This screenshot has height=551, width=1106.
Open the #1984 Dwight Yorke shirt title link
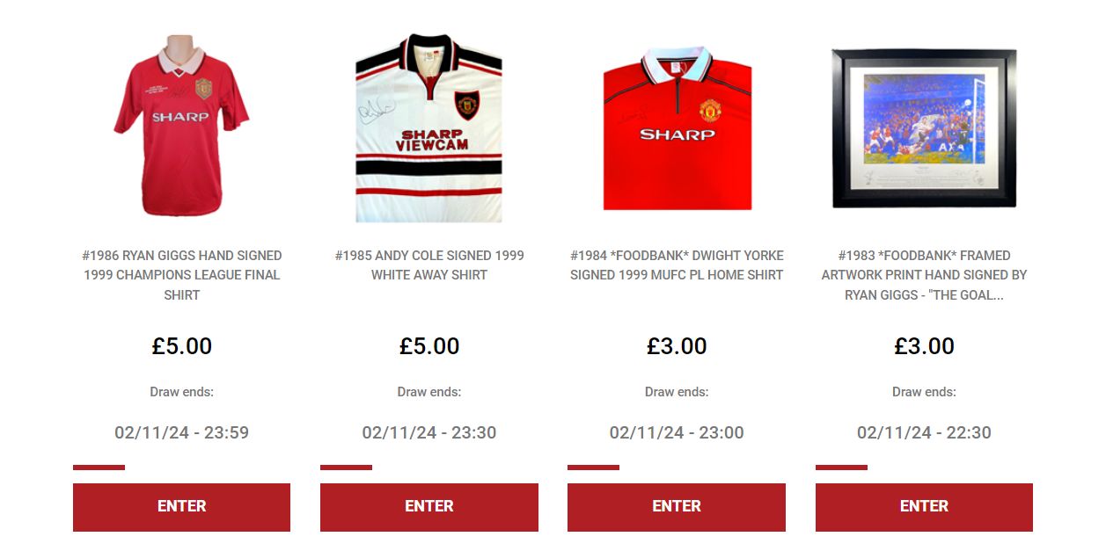[x=677, y=265]
